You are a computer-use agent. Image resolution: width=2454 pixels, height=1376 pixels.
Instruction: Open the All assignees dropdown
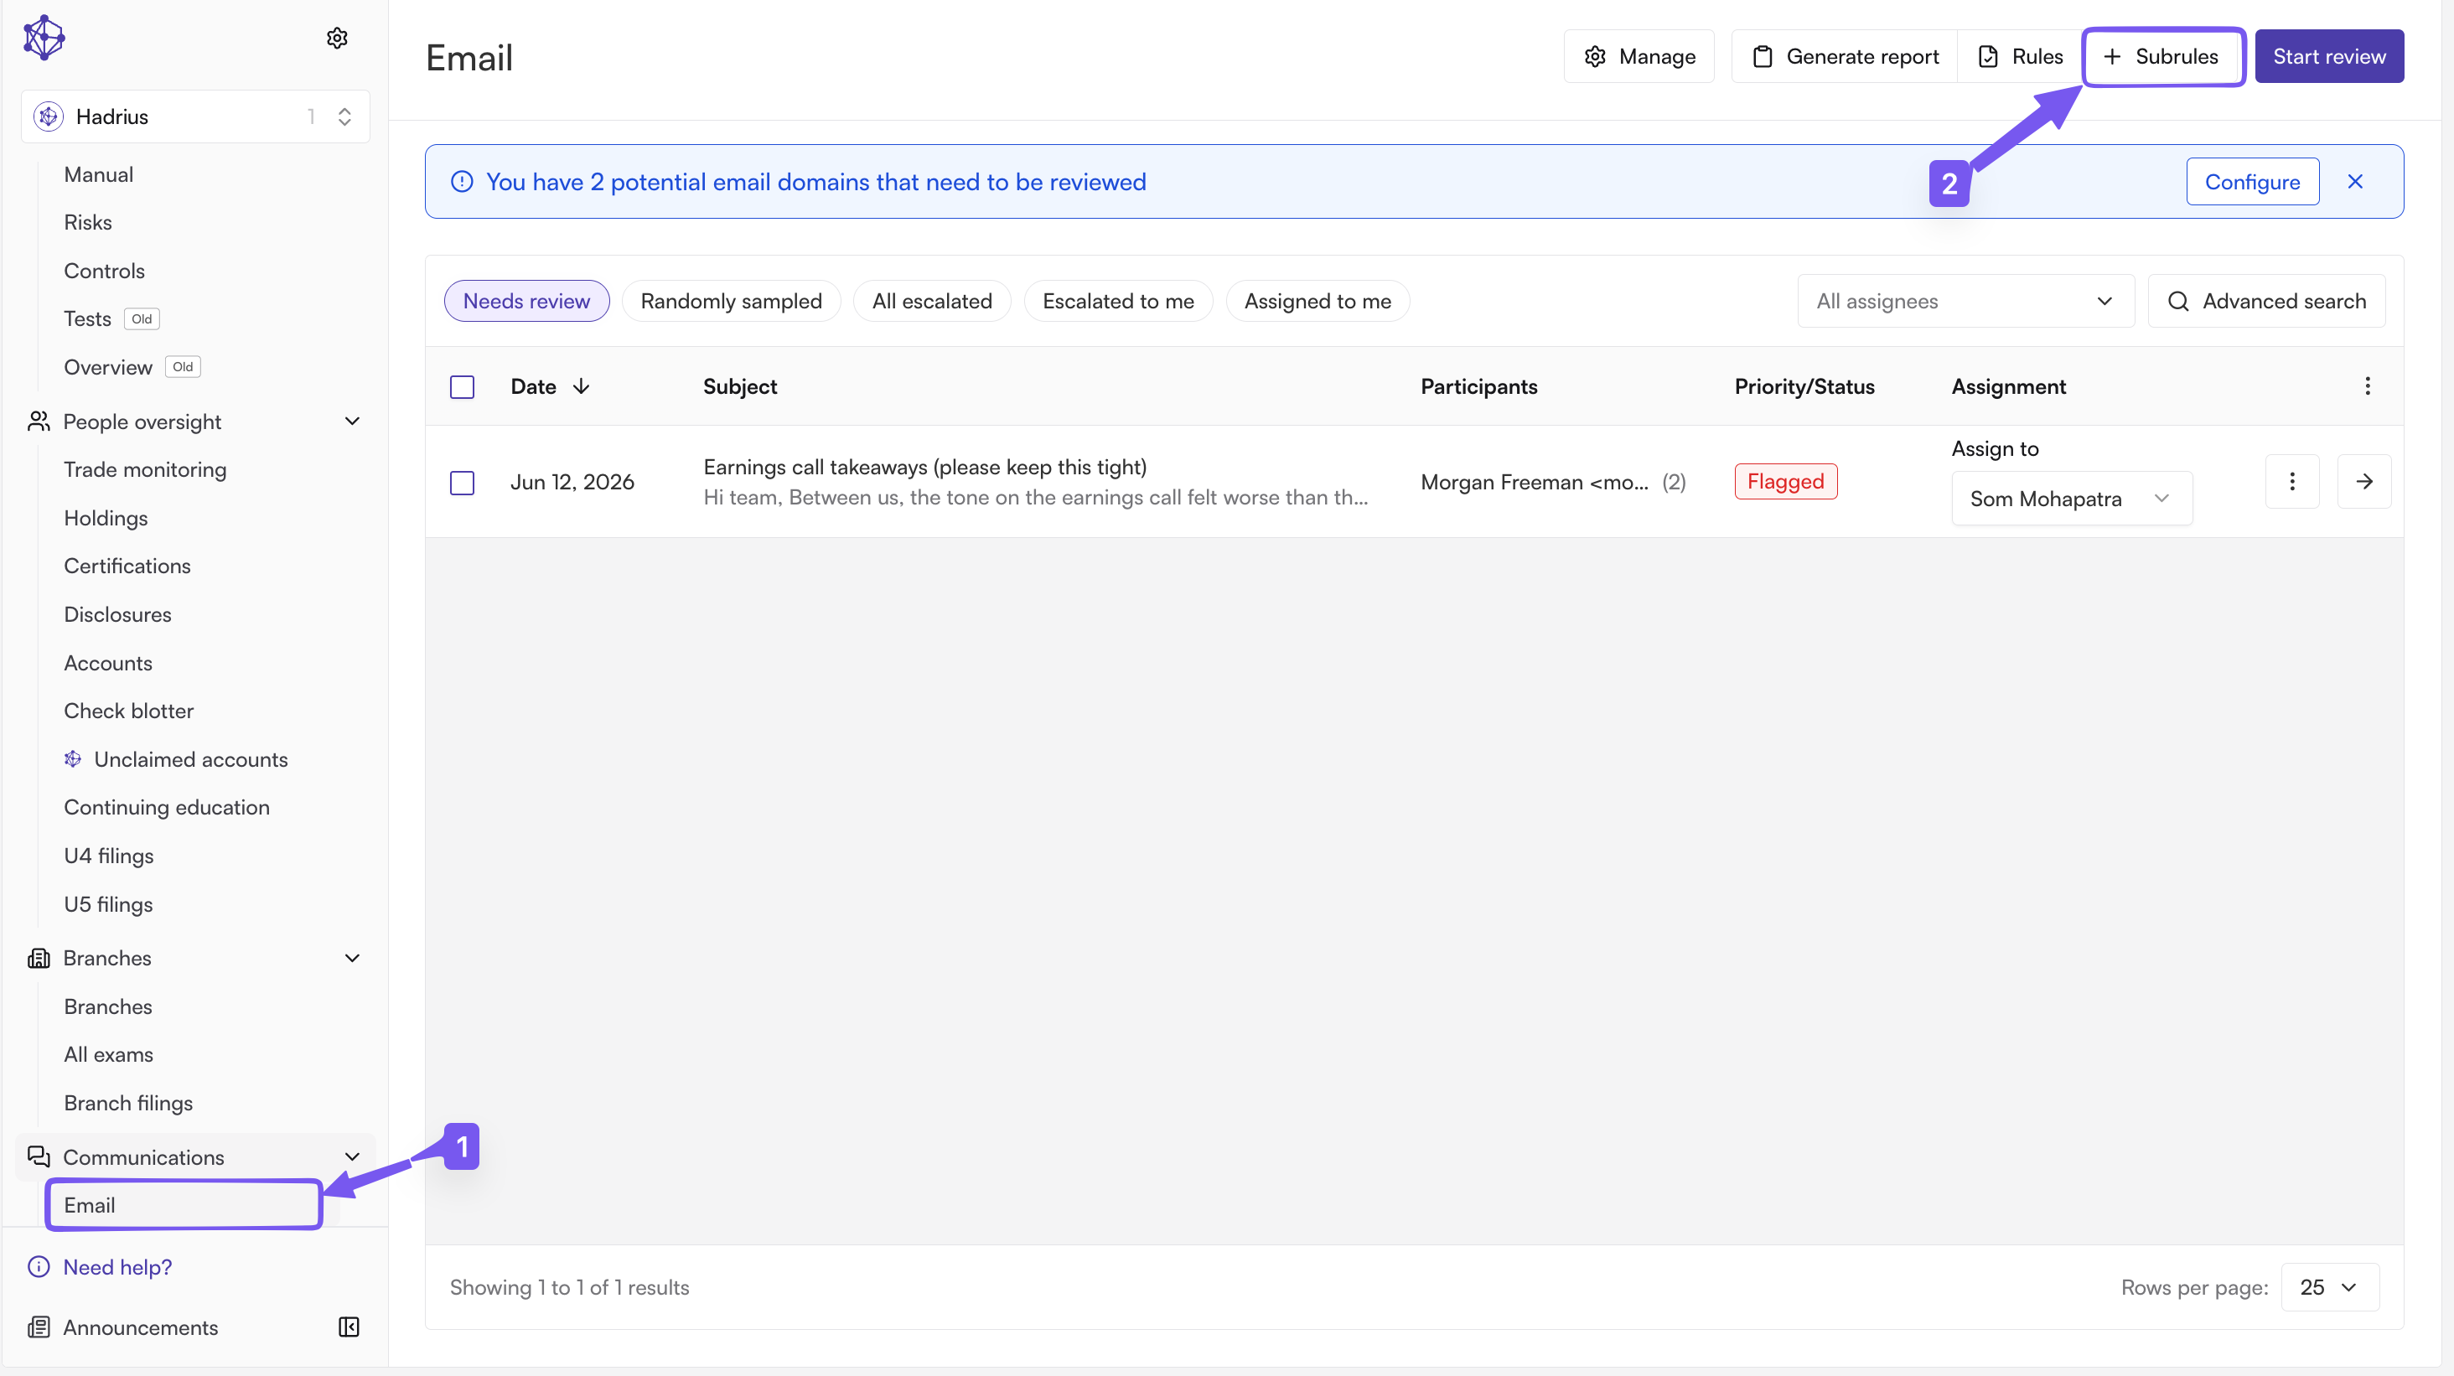pyautogui.click(x=1965, y=301)
